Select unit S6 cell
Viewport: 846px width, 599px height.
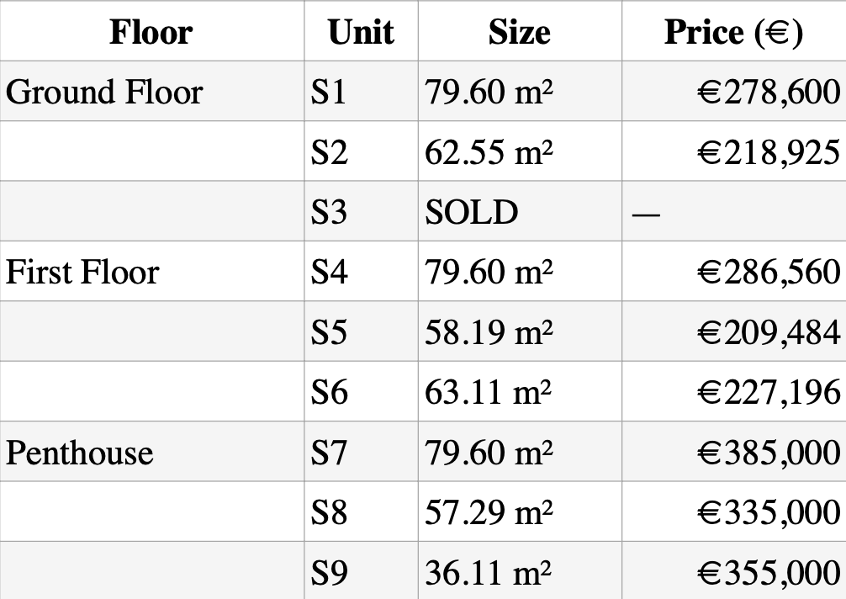point(329,392)
